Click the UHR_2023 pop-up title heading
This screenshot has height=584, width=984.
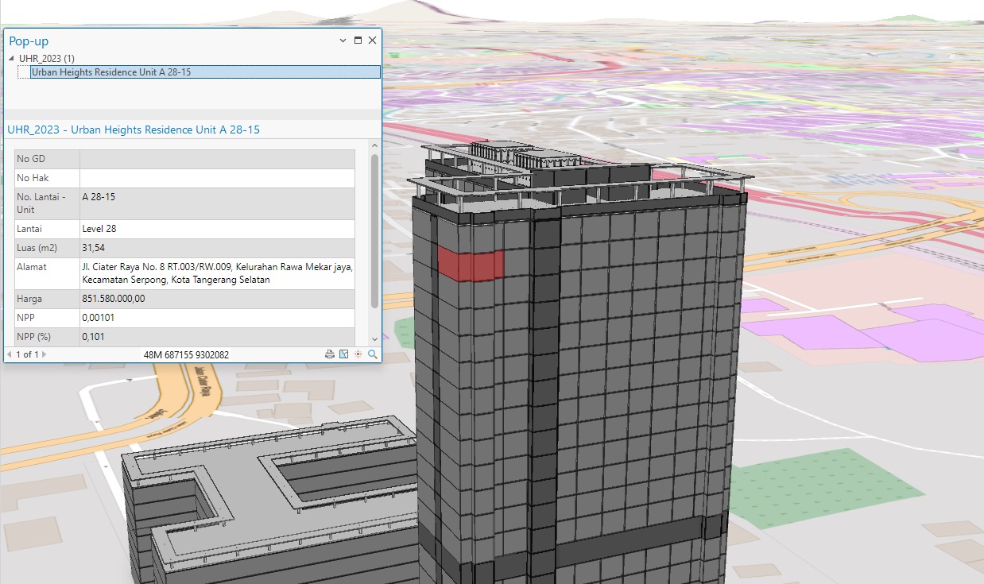click(134, 130)
